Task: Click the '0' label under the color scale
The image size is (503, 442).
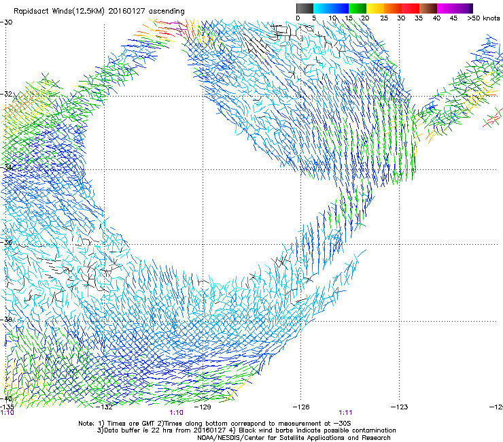Action: coord(298,18)
